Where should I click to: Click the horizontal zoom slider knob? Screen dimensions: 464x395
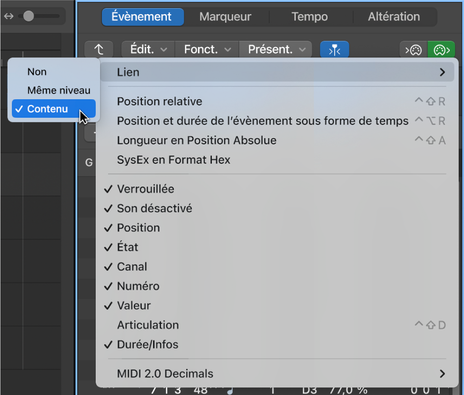28,16
